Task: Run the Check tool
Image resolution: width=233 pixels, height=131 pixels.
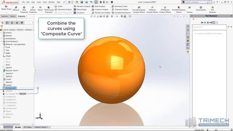Action: [x=58, y=7]
